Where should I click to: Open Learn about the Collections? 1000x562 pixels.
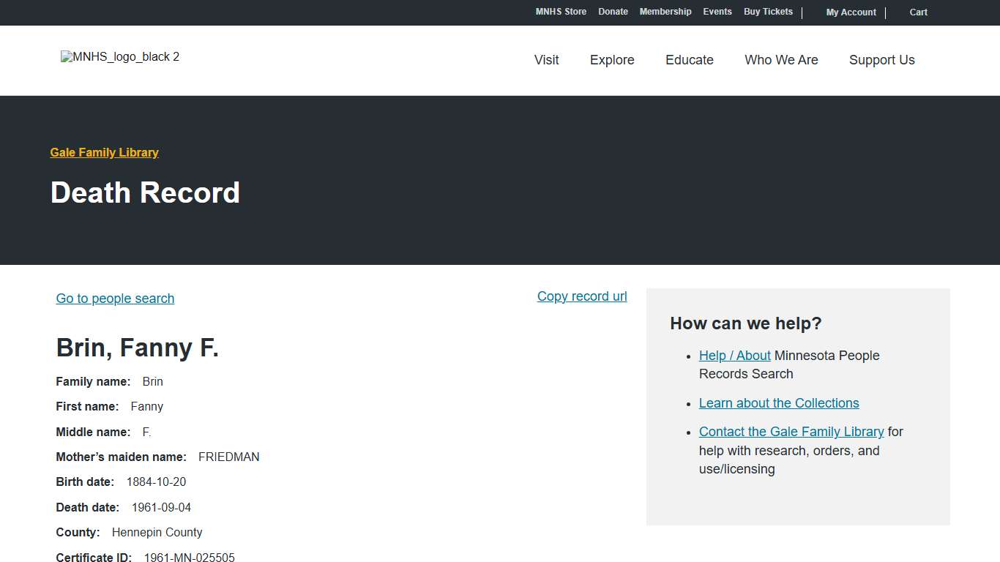point(779,403)
